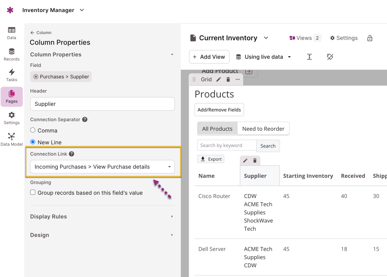Click the Add View button

pos(209,57)
